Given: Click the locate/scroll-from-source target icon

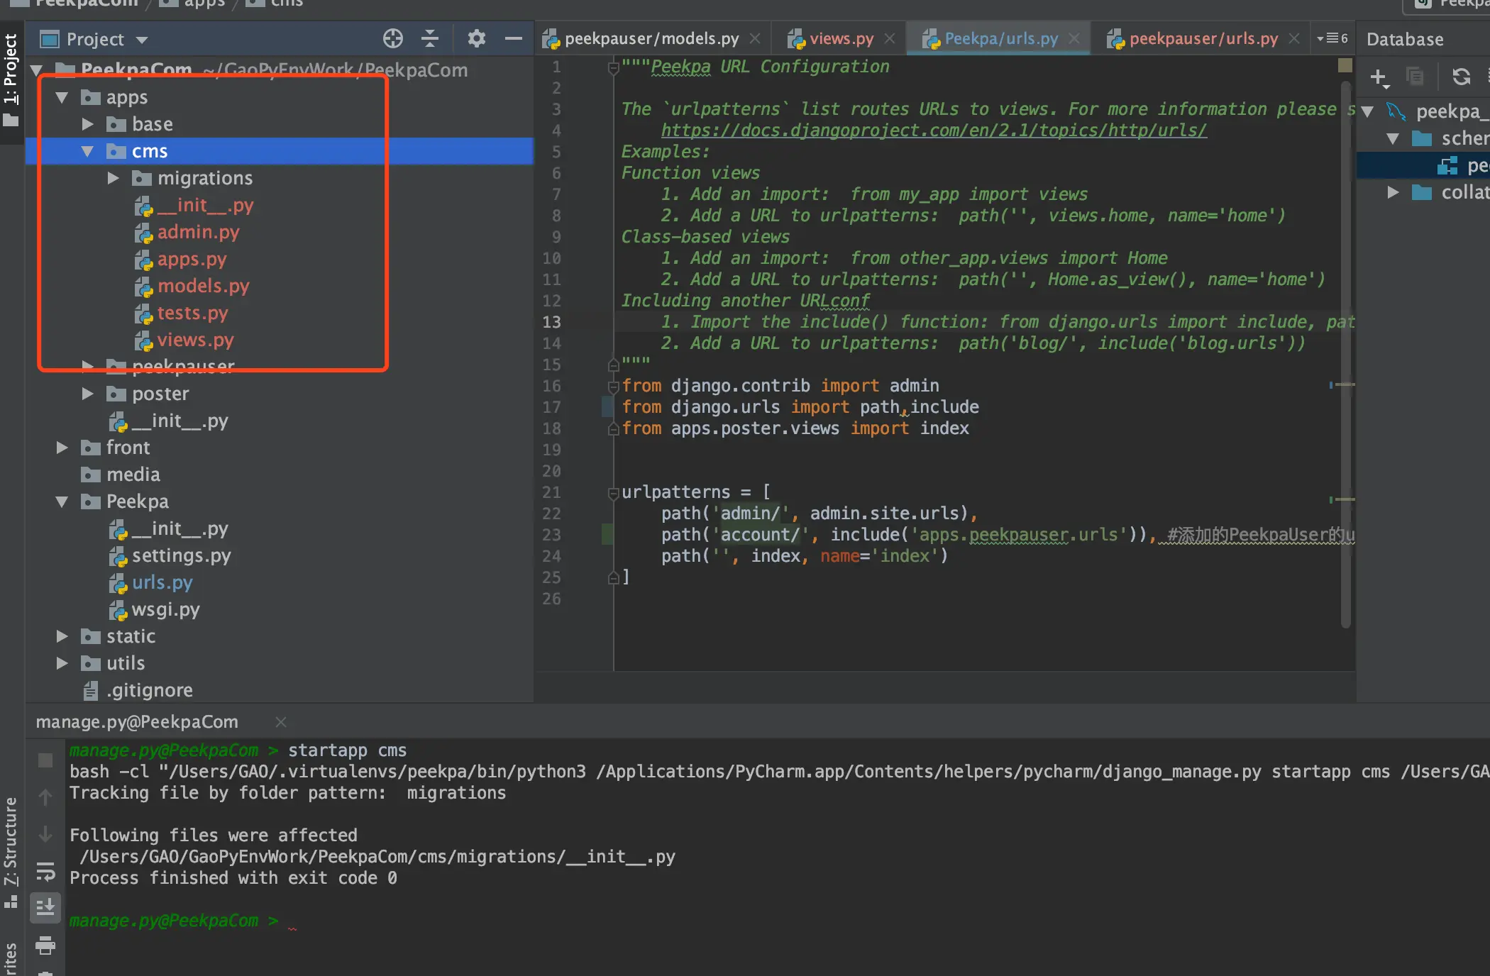Looking at the screenshot, I should (x=392, y=38).
